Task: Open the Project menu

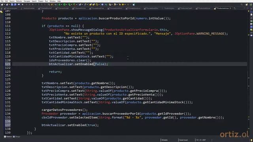Action: pyautogui.click(x=41, y=1)
